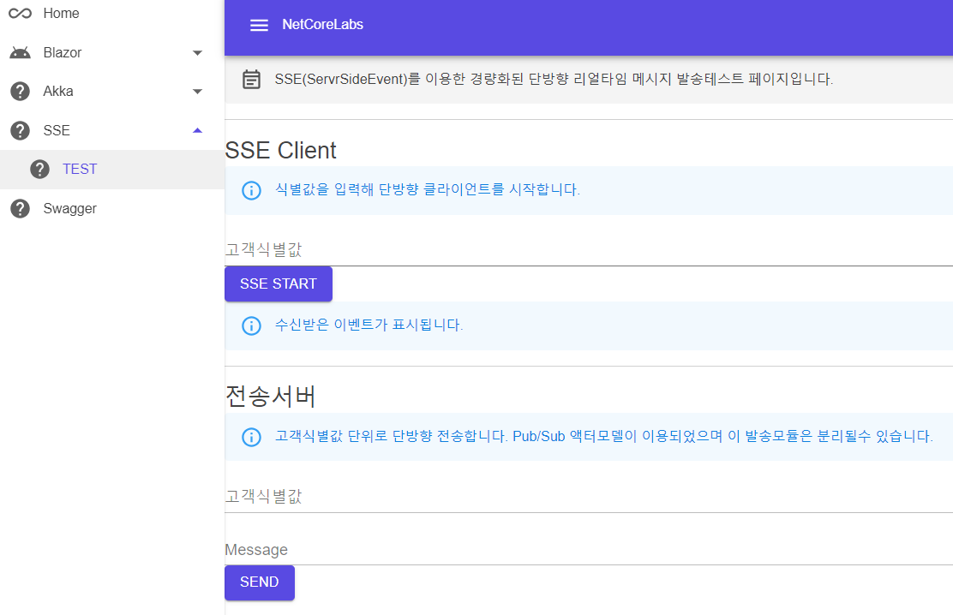Collapse the SSE menu arrow
953x615 pixels.
(197, 130)
